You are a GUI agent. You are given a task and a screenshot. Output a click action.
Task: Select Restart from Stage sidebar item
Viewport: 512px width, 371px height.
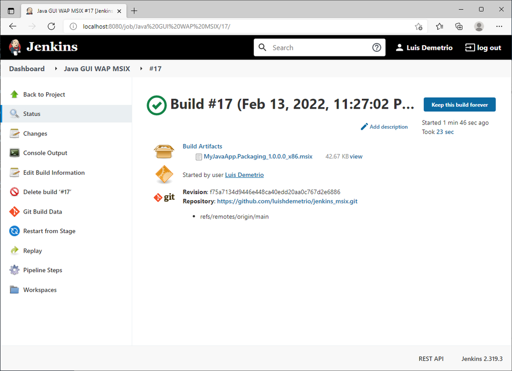(x=66, y=231)
